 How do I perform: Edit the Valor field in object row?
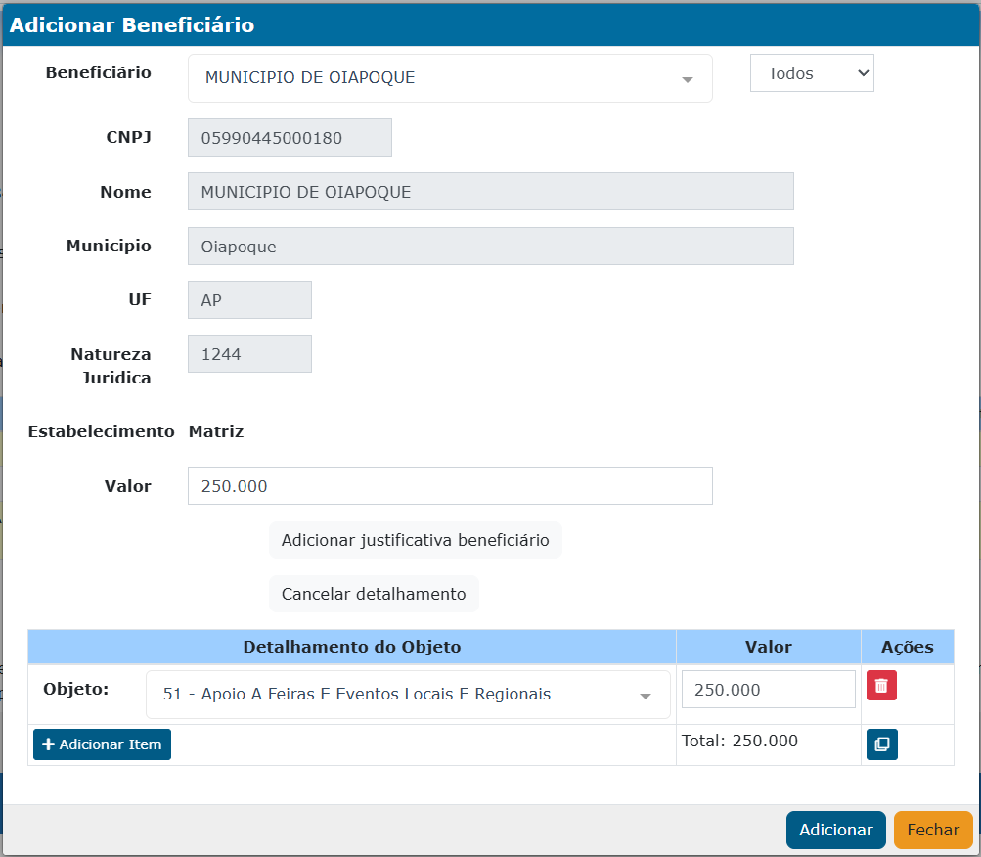pos(768,690)
